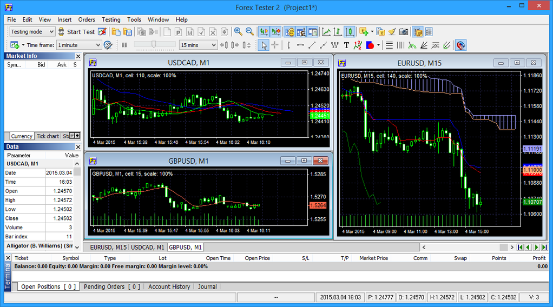Open the new chart dropdown arrow
The width and height of the screenshot is (553, 307).
pyautogui.click(x=23, y=45)
